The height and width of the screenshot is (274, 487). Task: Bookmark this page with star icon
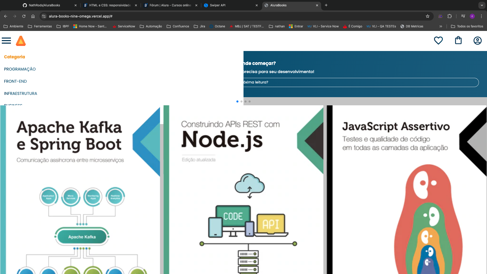(x=428, y=16)
